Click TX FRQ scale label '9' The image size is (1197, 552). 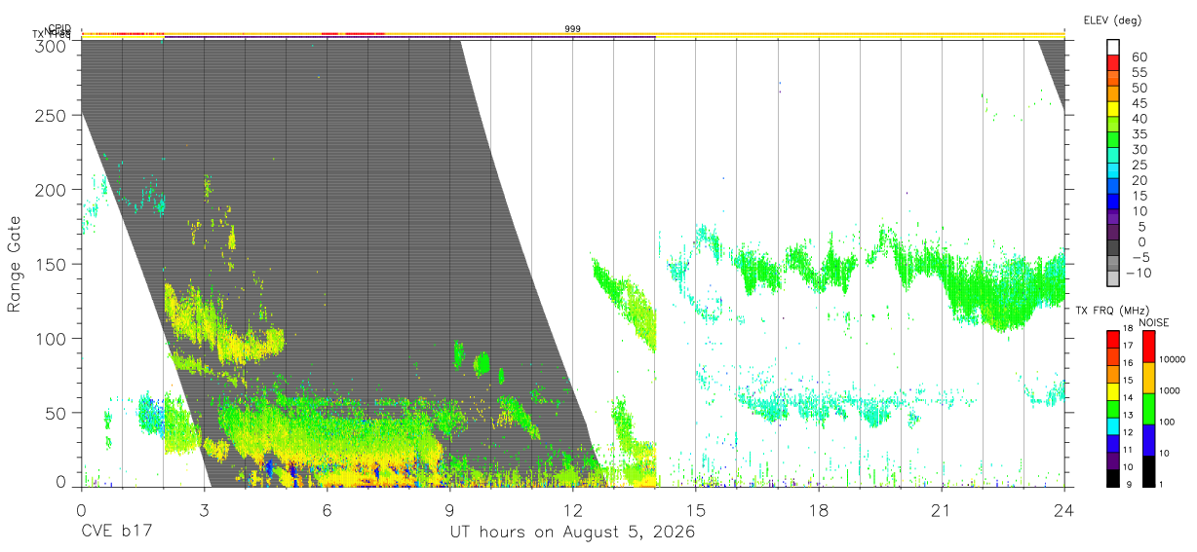click(x=1128, y=485)
